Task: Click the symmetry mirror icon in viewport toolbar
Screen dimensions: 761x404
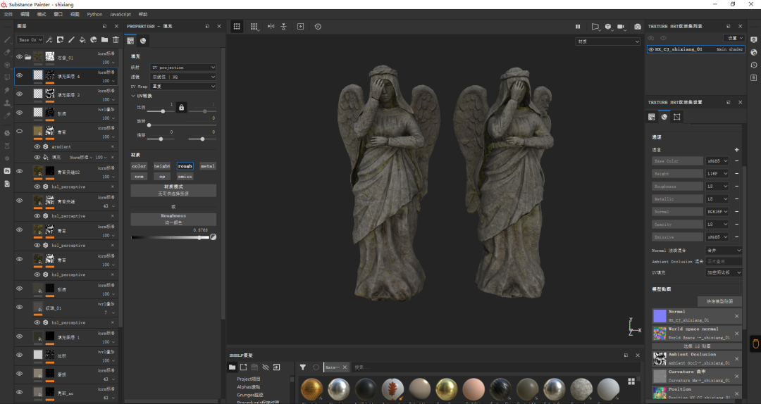Action: coord(271,27)
